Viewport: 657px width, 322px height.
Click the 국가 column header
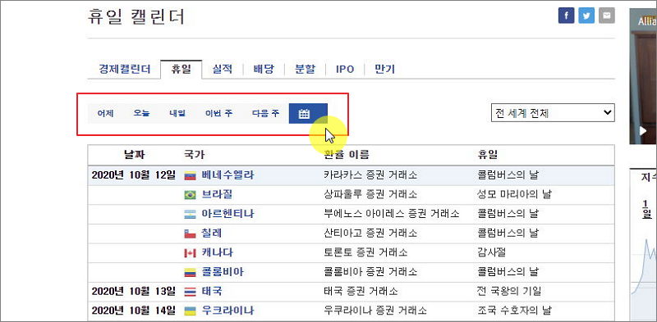pyautogui.click(x=194, y=155)
